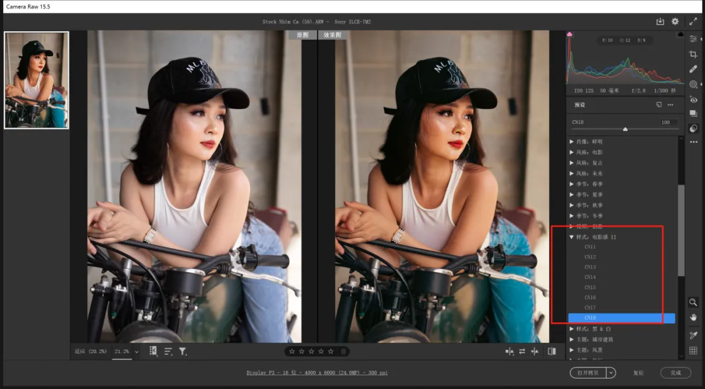Image resolution: width=705 pixels, height=389 pixels.
Task: Toggle the grid overlay icon
Action: point(693,350)
